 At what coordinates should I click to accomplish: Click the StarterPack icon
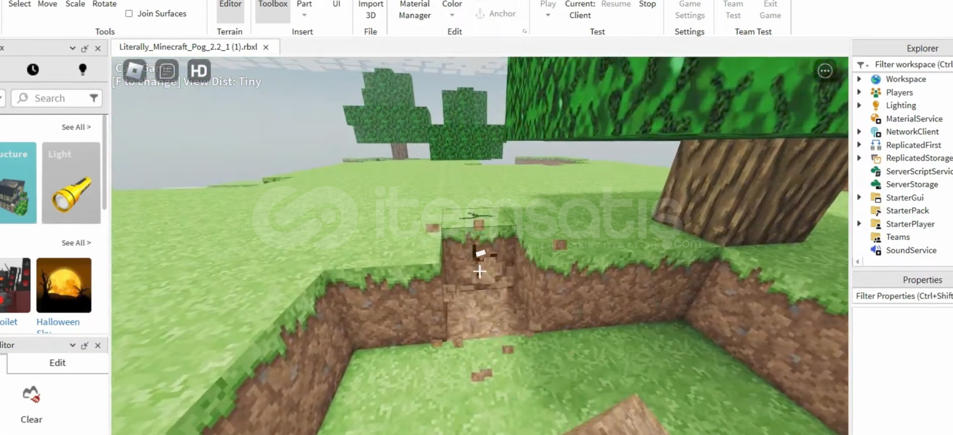[876, 211]
